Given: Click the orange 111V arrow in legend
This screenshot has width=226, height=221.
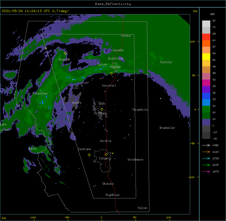Looking at the screenshot, I should click(x=206, y=152).
